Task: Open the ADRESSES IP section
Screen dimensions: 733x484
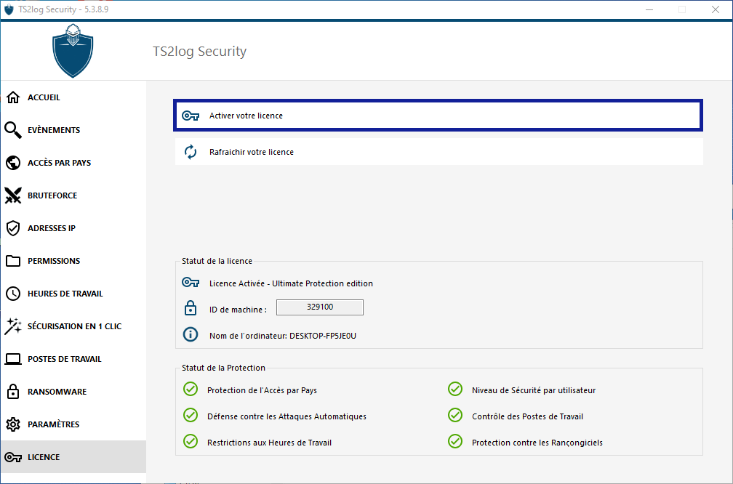Action: 73,228
